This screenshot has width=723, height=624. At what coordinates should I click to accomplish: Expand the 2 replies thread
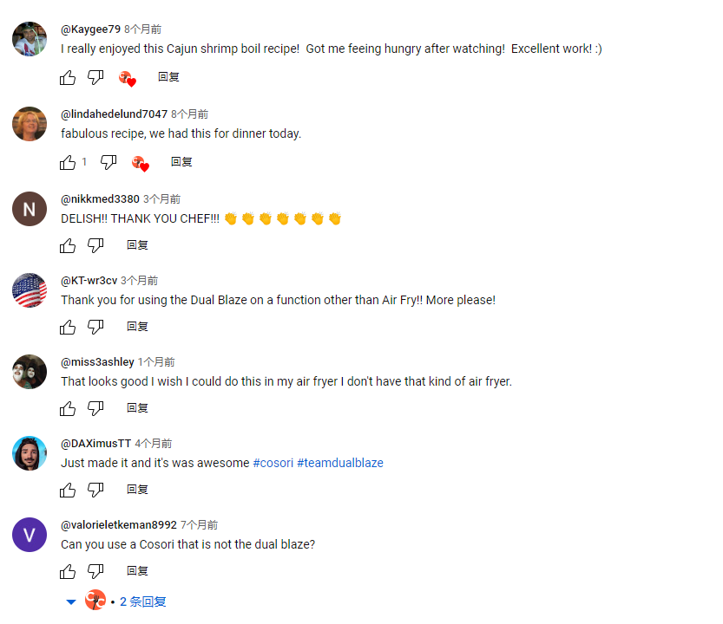click(142, 601)
